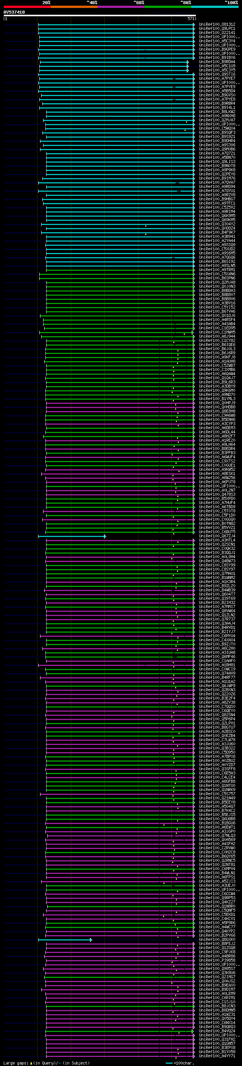Screen dimensions: 242x1066
Task: Open hit UniRef100_Q9LPC1
Action: point(217,29)
